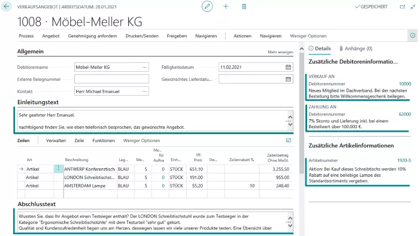Click Mehr anzeigen in Allgemein
The width and height of the screenshot is (420, 236).
[x=280, y=52]
